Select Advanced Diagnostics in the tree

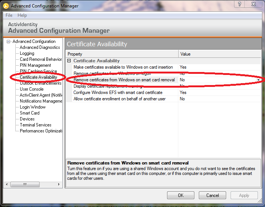click(40, 47)
